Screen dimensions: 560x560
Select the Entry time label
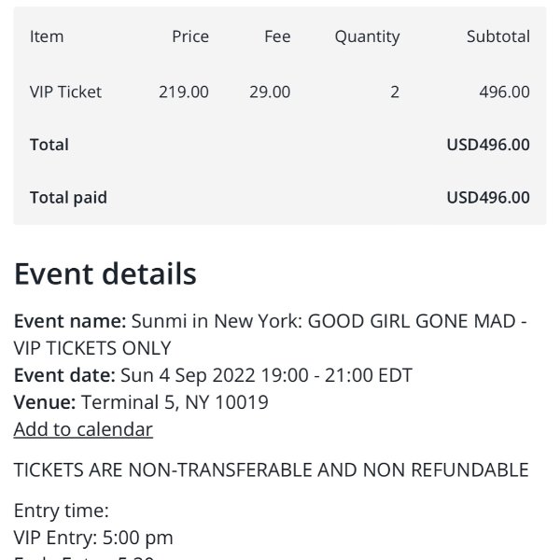(61, 511)
